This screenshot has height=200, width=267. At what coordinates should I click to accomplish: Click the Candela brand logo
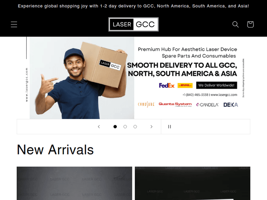pos(207,105)
